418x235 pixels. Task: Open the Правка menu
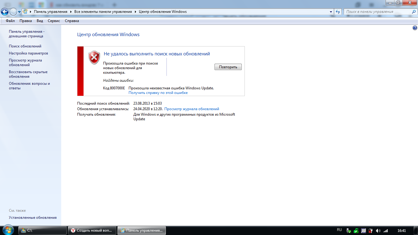pos(26,21)
